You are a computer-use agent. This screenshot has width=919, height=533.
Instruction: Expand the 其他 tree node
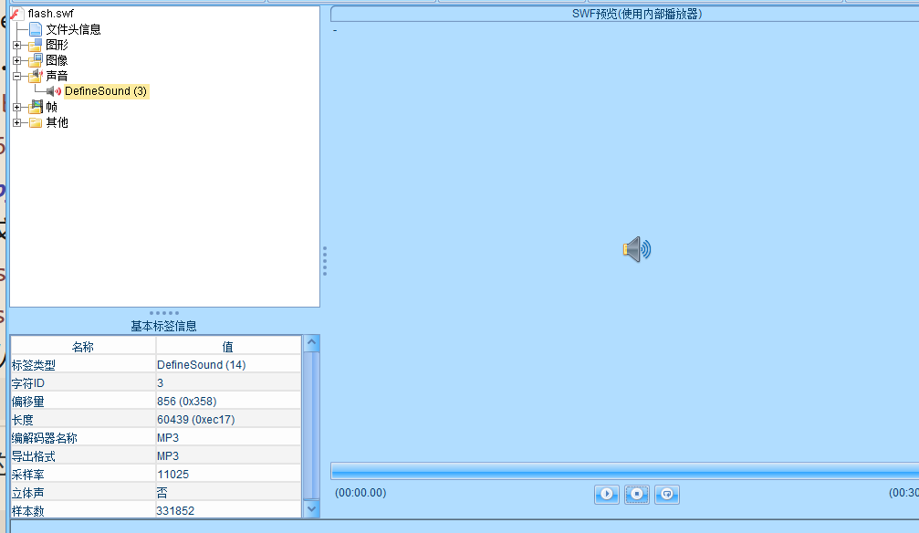click(x=17, y=122)
